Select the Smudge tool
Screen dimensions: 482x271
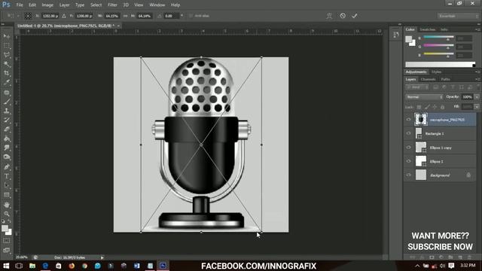[x=7, y=148]
